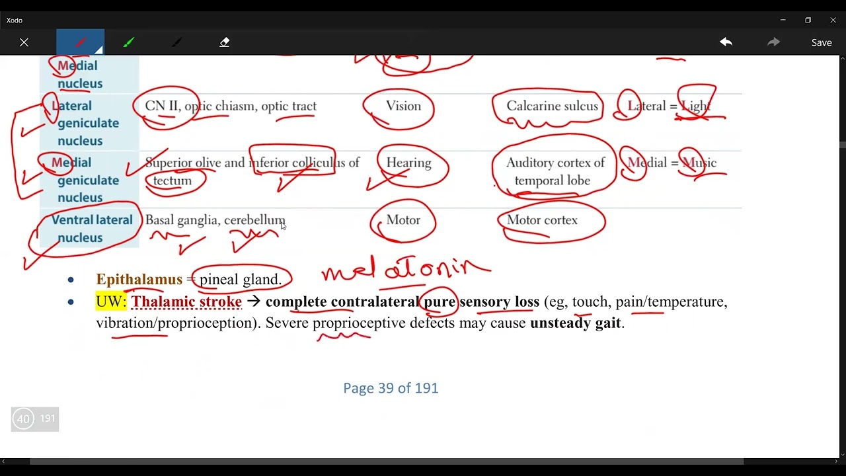Minimize the Xodo window

click(783, 20)
